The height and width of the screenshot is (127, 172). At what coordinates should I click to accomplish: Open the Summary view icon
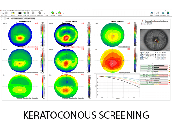(13, 14)
